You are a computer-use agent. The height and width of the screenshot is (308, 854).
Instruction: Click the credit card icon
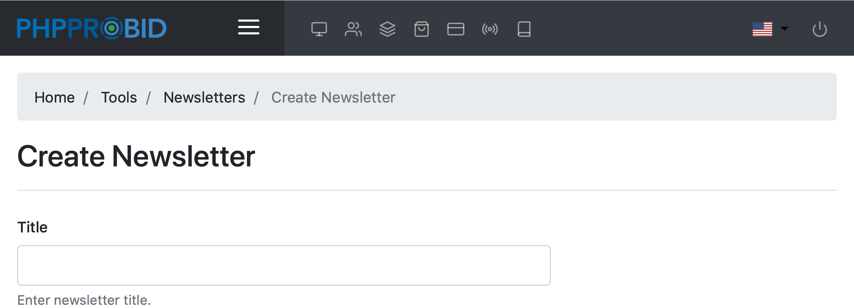[x=455, y=29]
